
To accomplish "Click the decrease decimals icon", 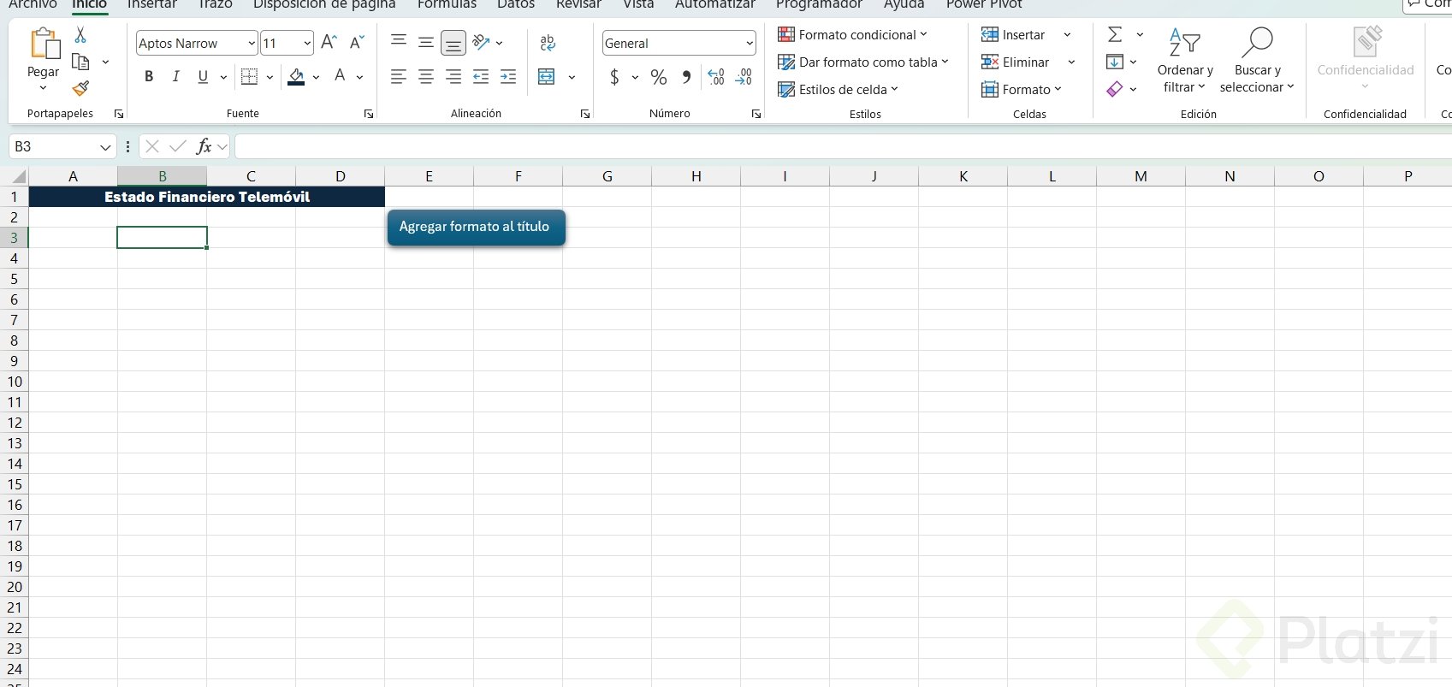I will [x=744, y=77].
